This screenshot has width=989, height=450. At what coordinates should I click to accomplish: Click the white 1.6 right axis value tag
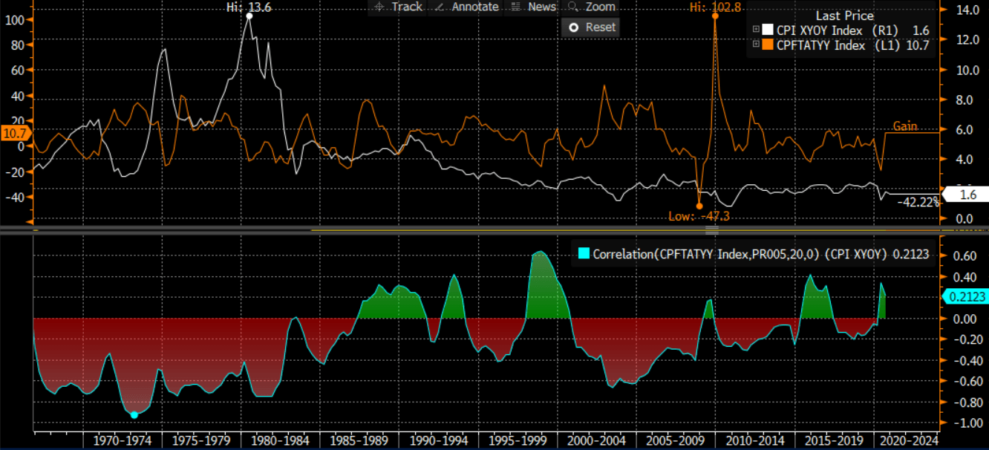point(965,195)
